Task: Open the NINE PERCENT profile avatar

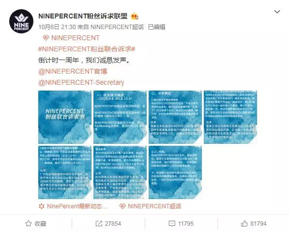Action: click(21, 21)
